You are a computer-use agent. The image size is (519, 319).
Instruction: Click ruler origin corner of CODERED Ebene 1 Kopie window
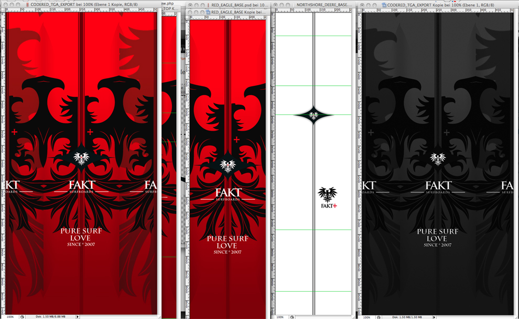(x=3, y=10)
